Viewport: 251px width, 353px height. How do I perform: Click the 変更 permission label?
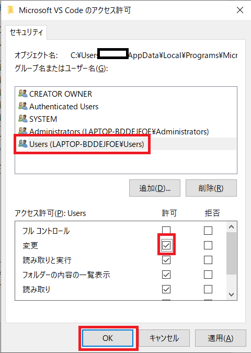pyautogui.click(x=30, y=245)
